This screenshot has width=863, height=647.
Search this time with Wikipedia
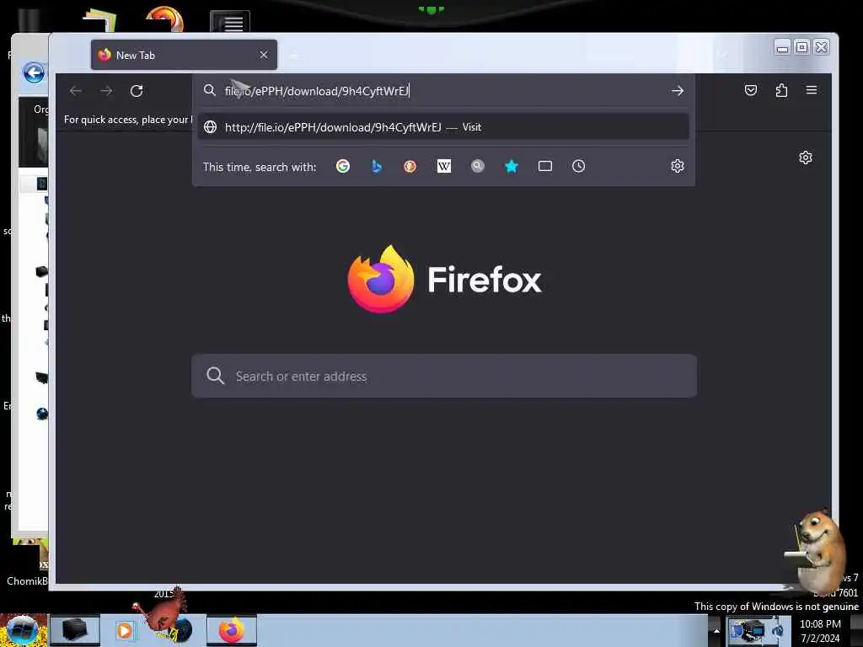pyautogui.click(x=443, y=166)
